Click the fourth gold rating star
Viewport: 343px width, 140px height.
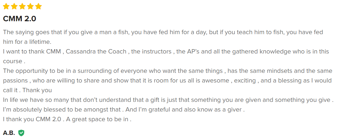point(30,6)
